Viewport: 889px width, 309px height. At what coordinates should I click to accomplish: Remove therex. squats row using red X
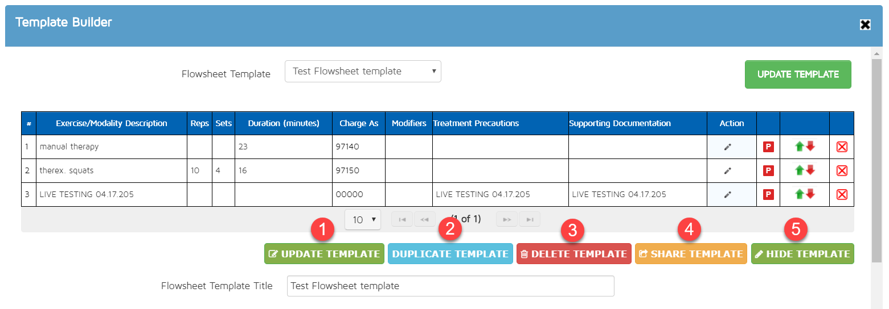pyautogui.click(x=842, y=171)
